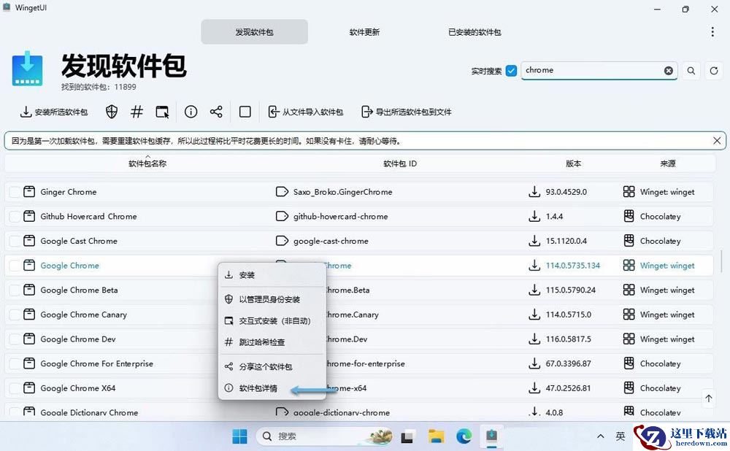Open Task View from the taskbar
This screenshot has width=730, height=451.
[x=408, y=436]
